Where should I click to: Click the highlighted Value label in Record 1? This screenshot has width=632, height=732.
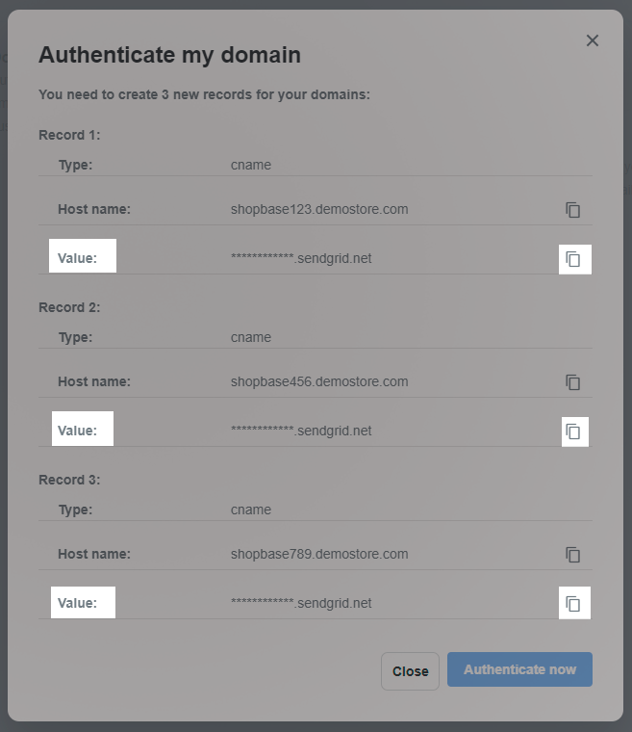coord(77,258)
